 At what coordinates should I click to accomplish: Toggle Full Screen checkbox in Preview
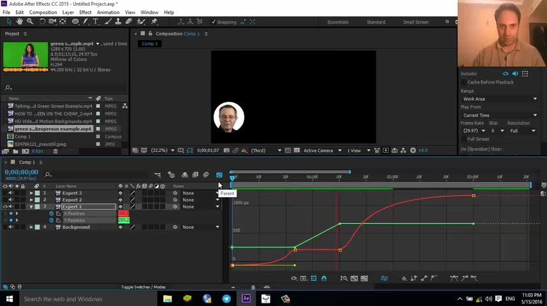463,139
